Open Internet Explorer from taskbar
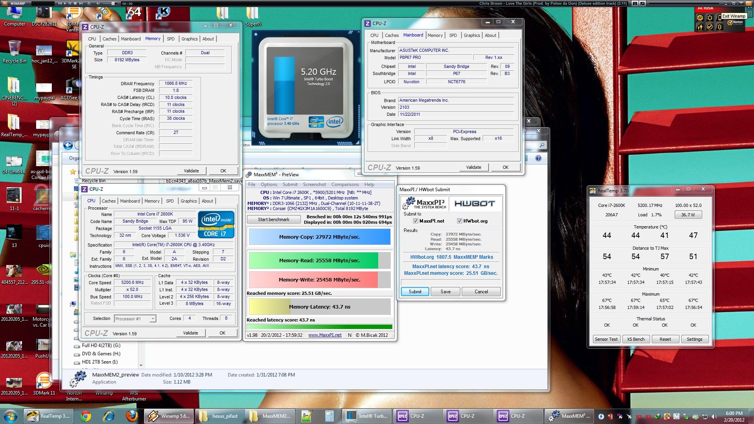This screenshot has width=754, height=424. point(109,416)
